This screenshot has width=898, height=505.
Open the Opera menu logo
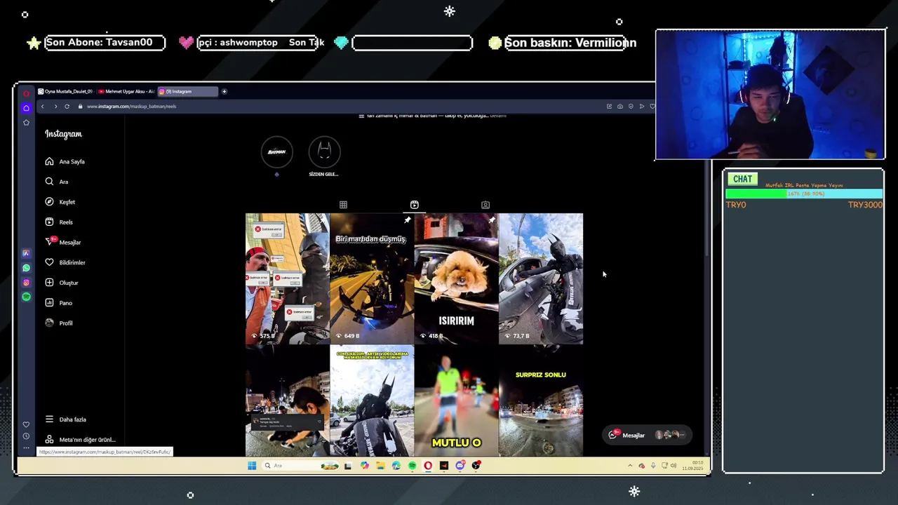coord(26,93)
